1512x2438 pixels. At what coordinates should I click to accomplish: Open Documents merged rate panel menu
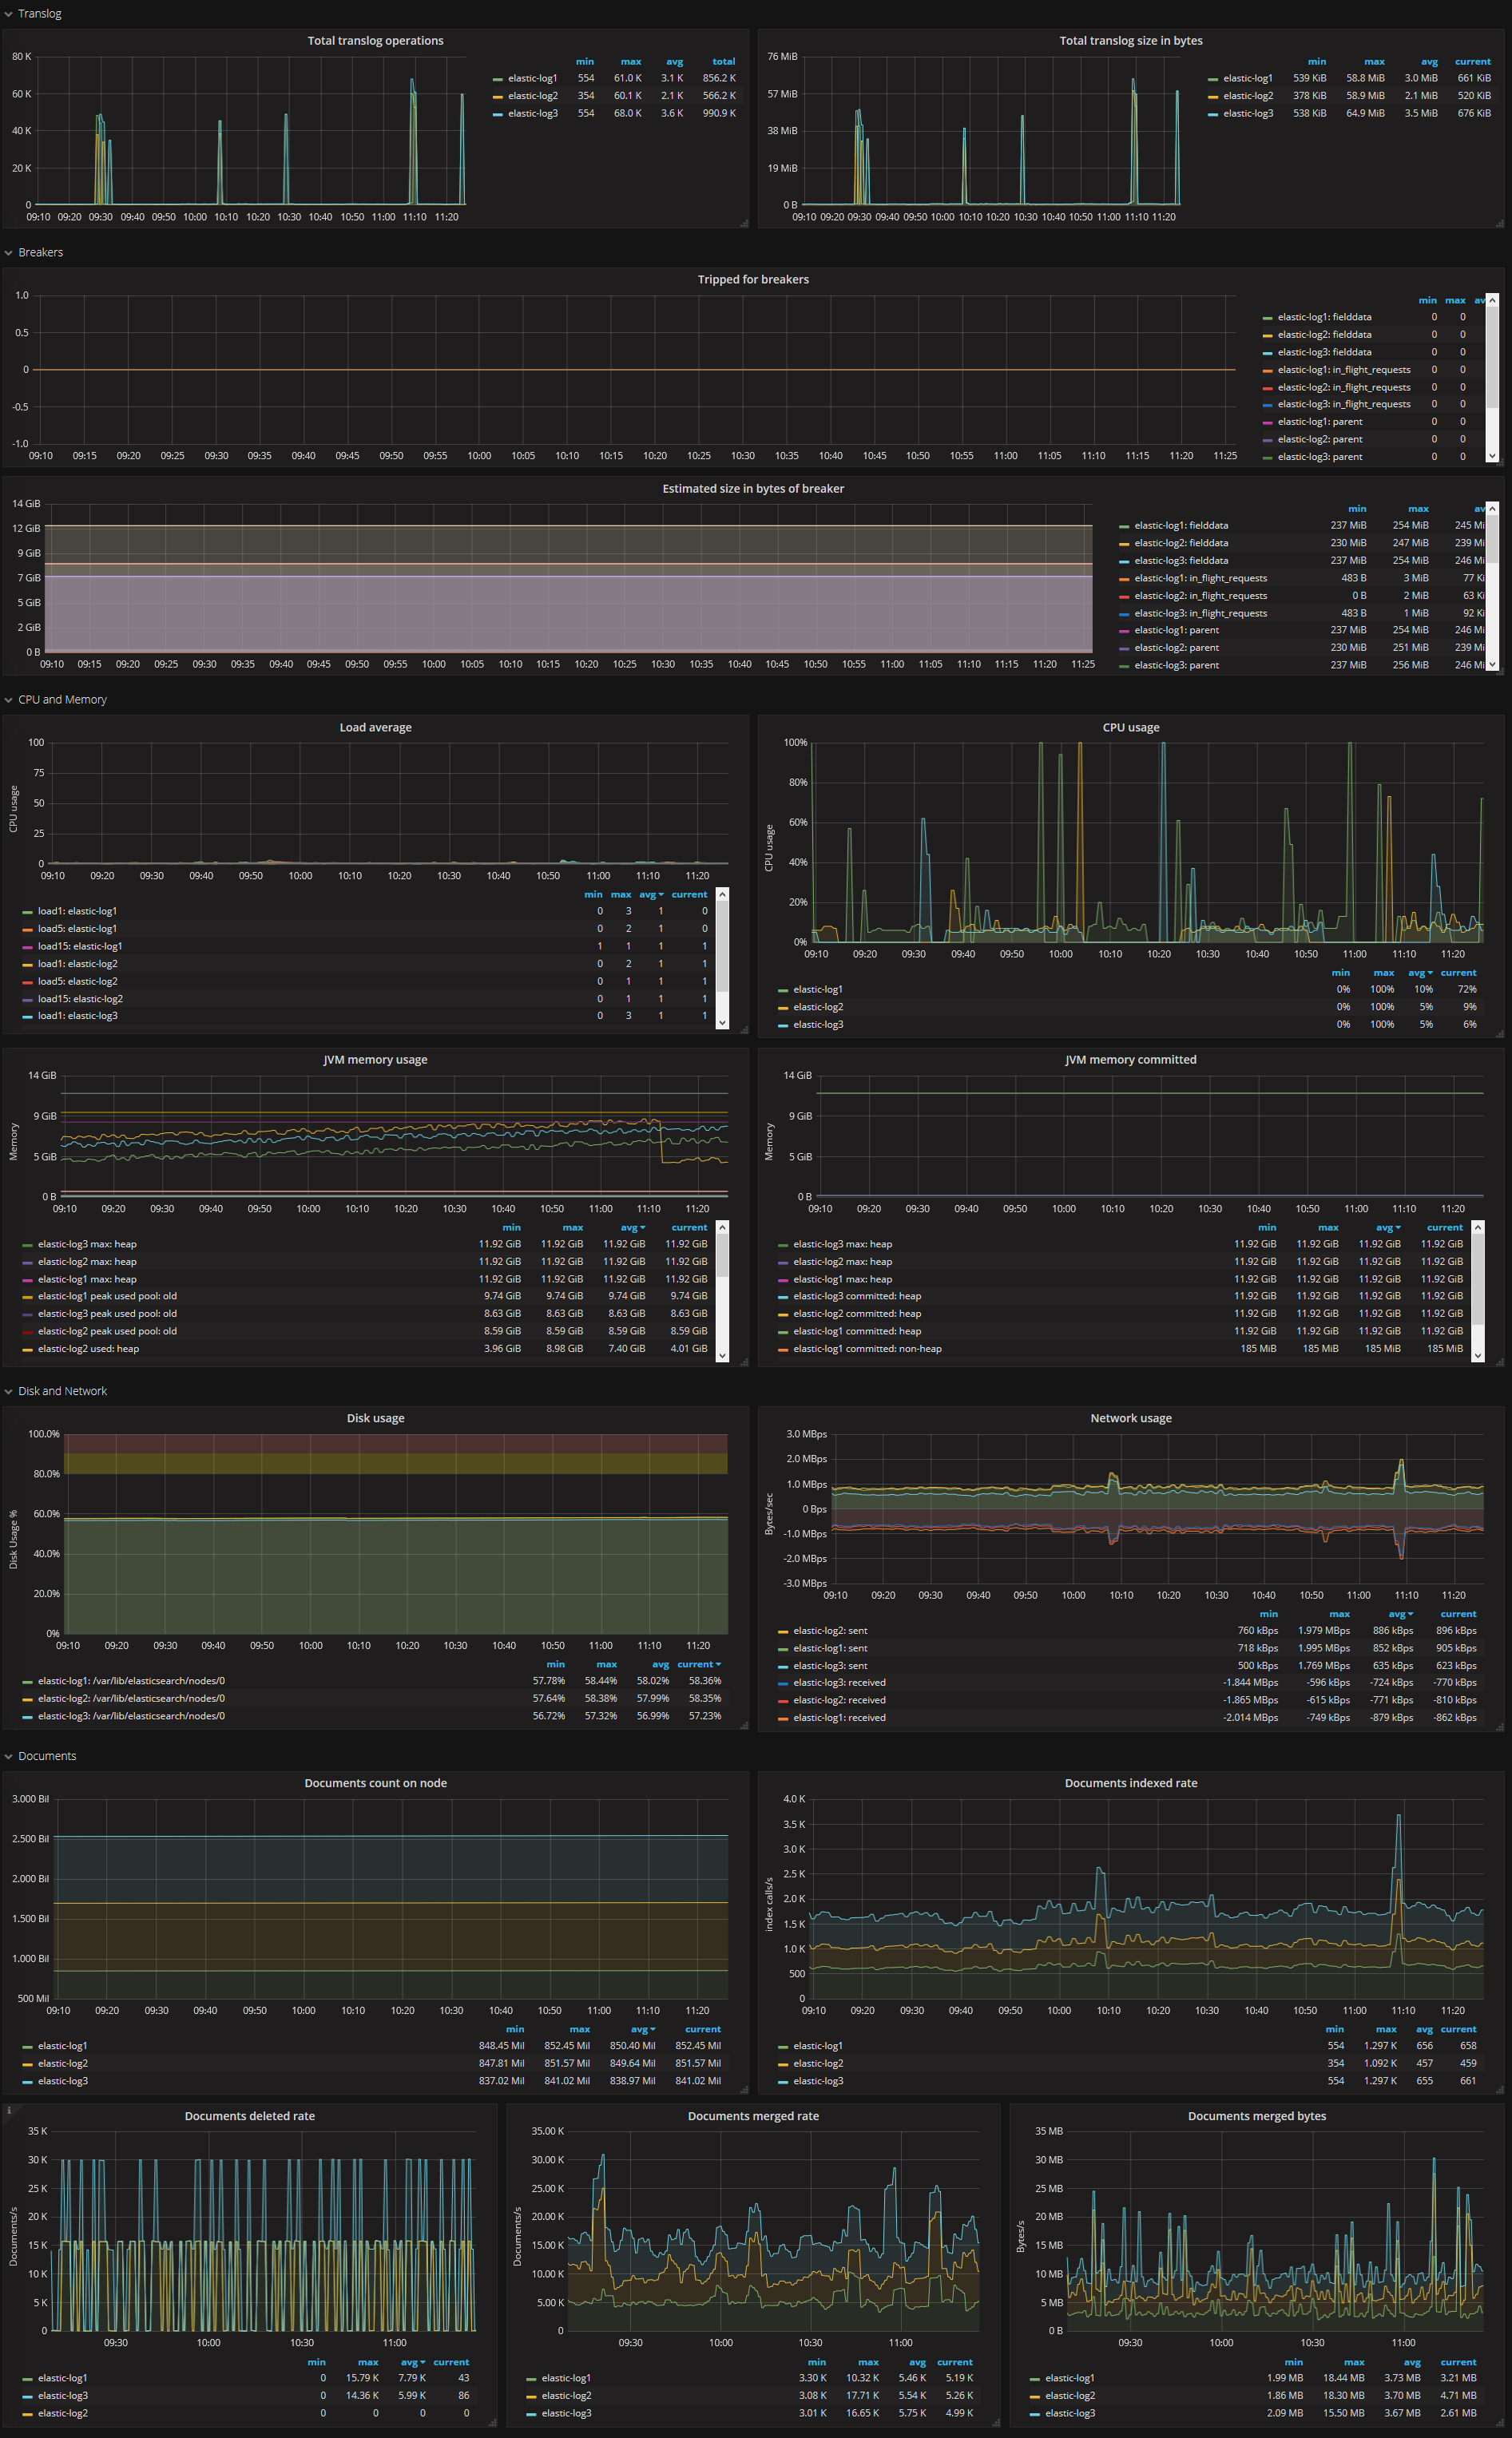coord(753,2116)
